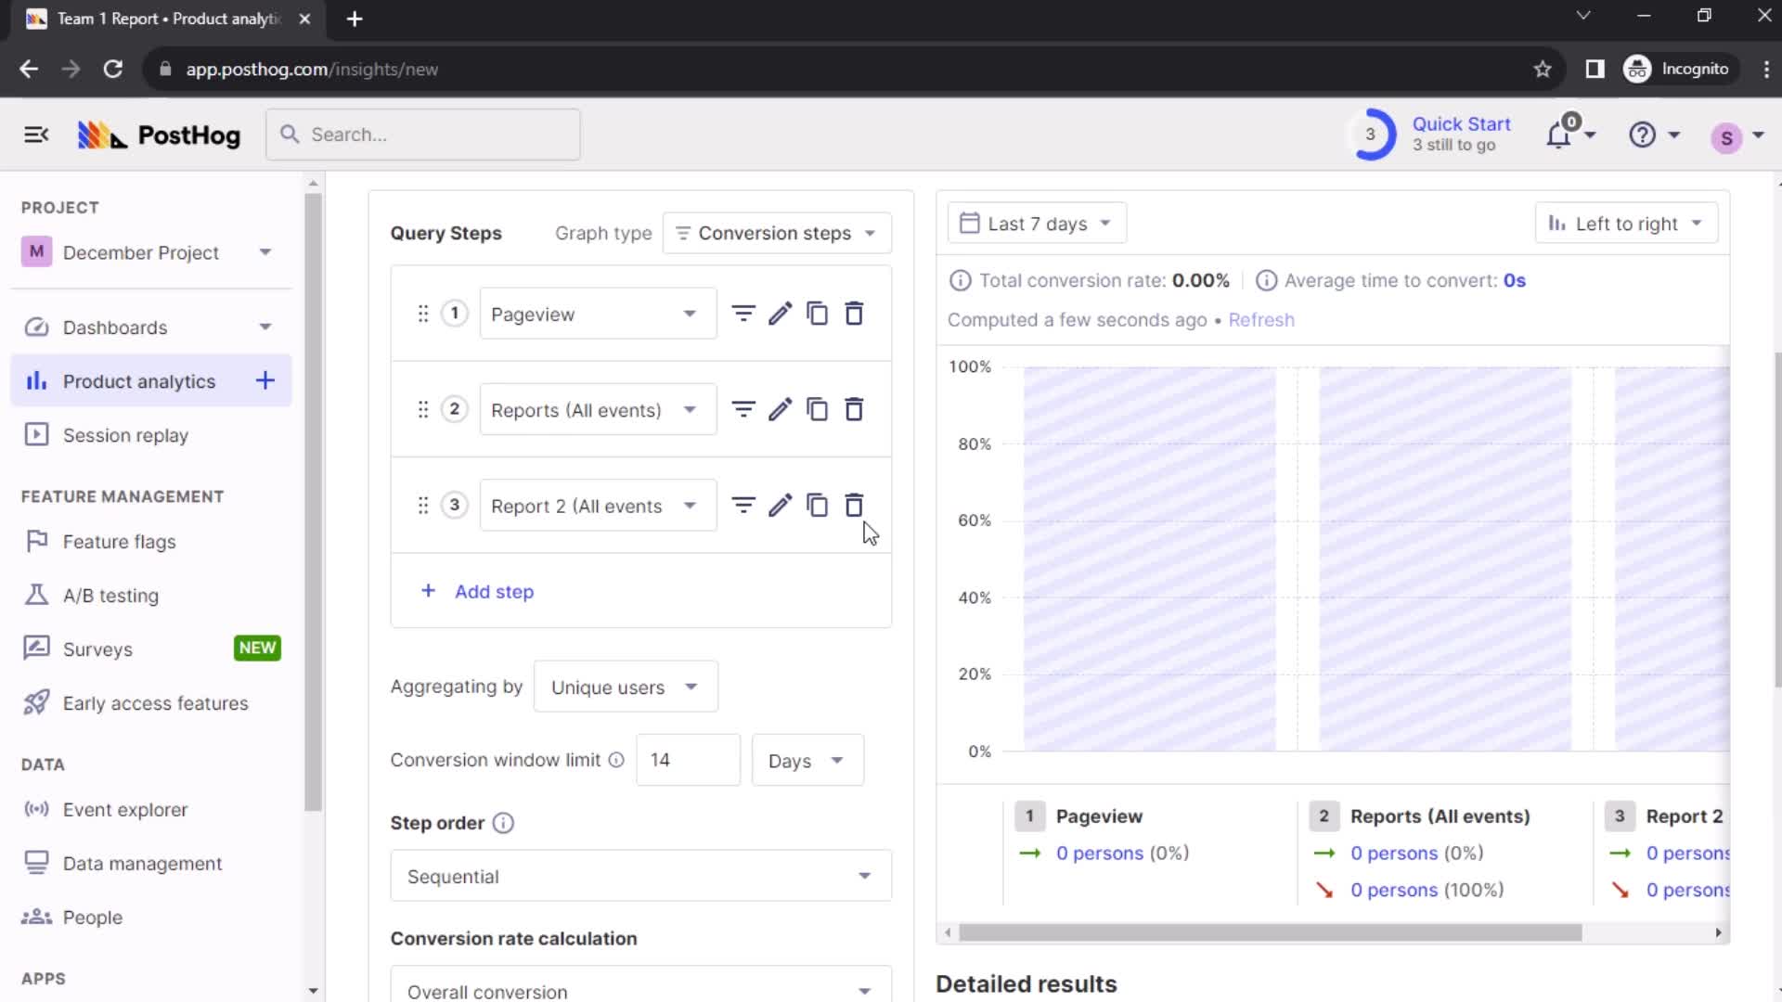Open the Feature flags menu item

(119, 542)
